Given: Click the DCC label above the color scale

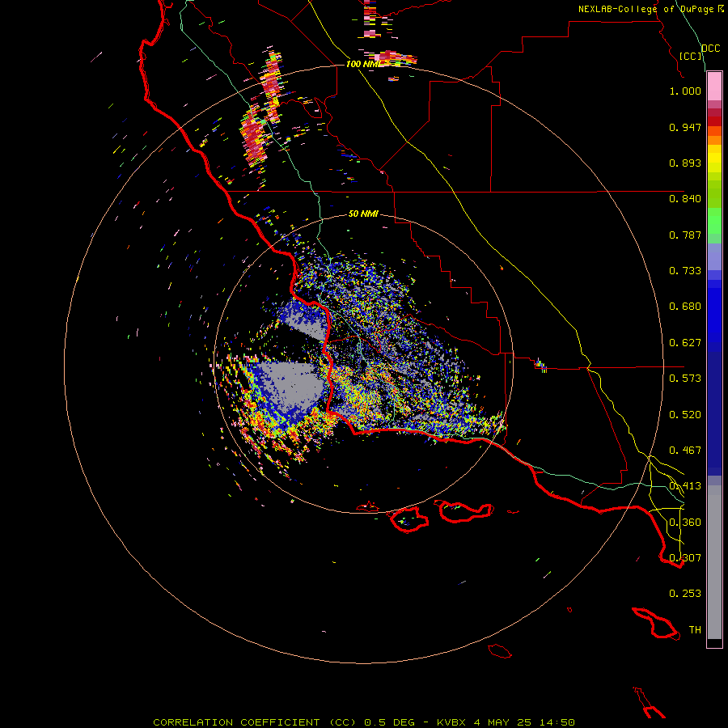Looking at the screenshot, I should click(x=711, y=49).
